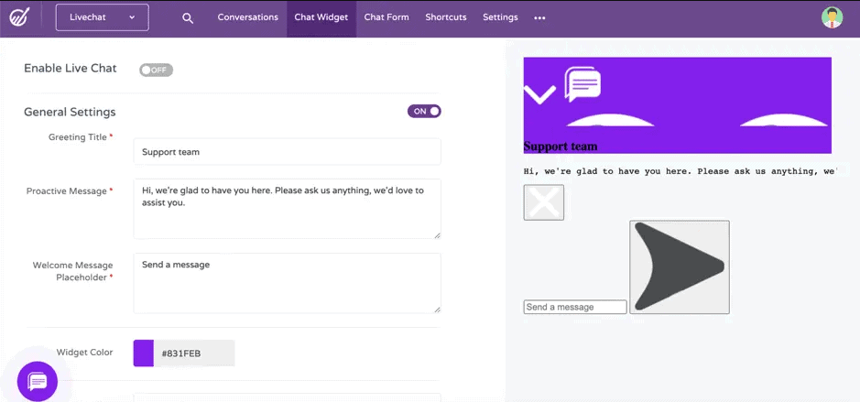Viewport: 860px width, 402px height.
Task: Click the send arrow in widget preview
Action: tap(680, 267)
